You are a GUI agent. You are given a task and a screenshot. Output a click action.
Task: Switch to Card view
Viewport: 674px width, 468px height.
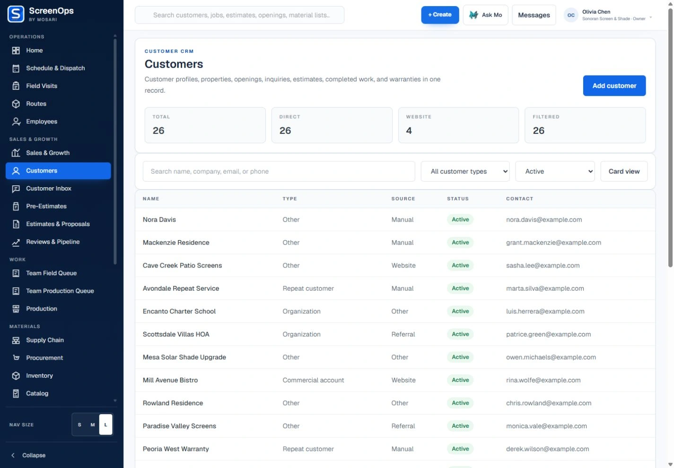point(624,172)
